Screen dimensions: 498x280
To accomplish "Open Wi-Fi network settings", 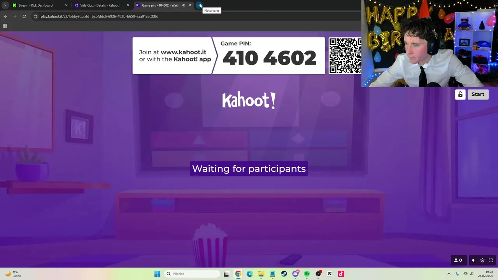I will 465,274.
